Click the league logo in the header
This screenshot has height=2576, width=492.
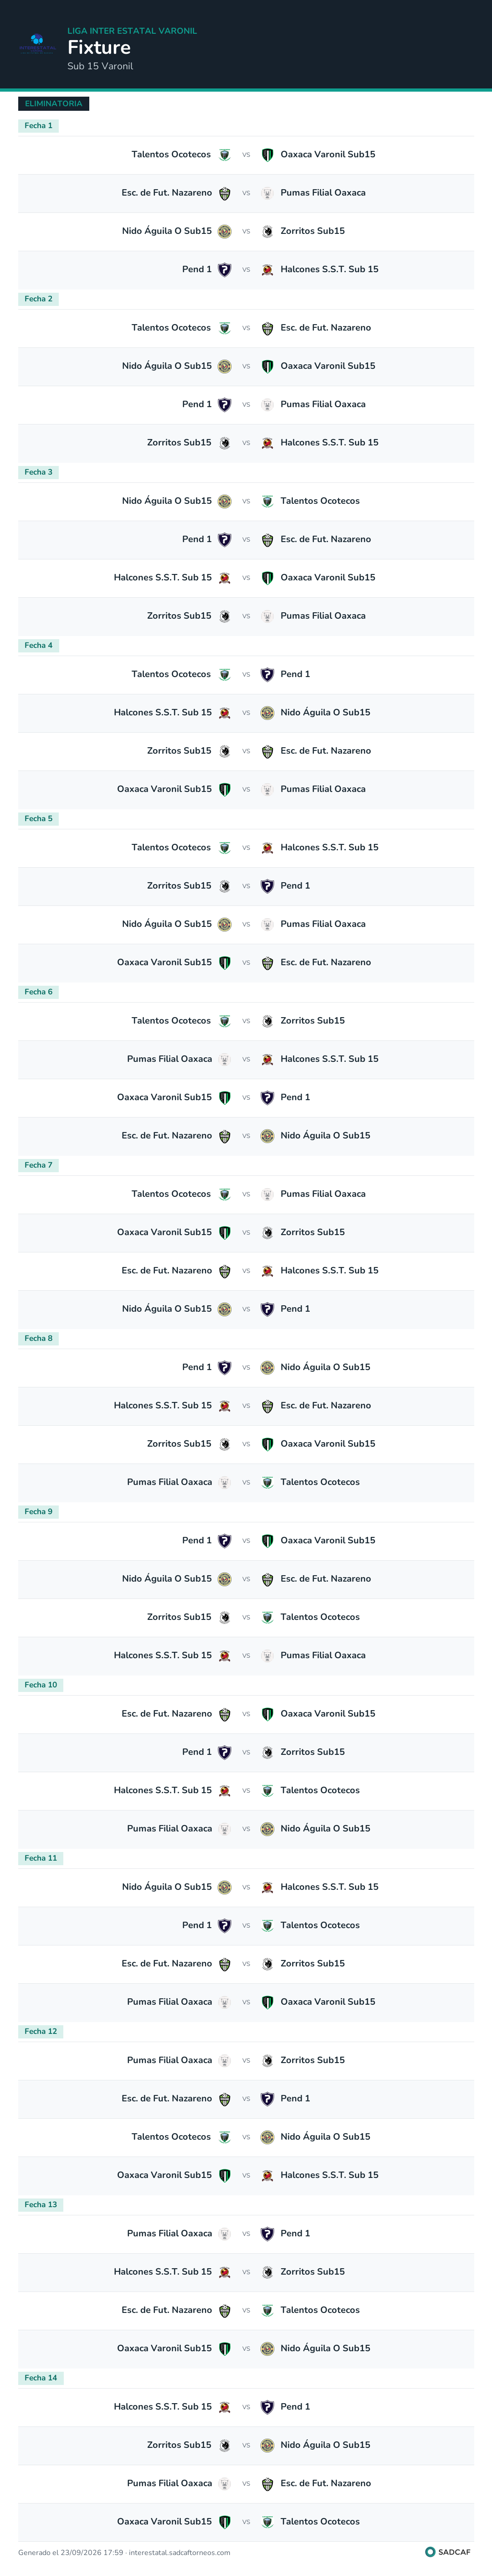point(37,44)
